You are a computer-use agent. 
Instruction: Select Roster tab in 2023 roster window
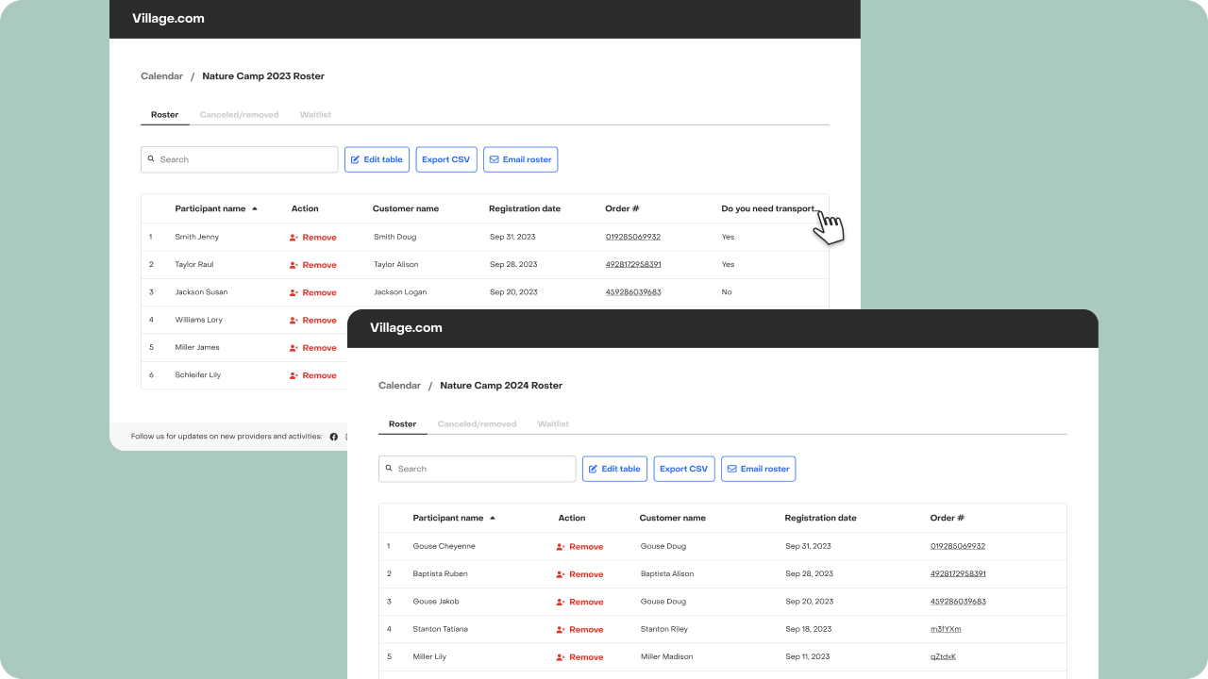pyautogui.click(x=164, y=115)
